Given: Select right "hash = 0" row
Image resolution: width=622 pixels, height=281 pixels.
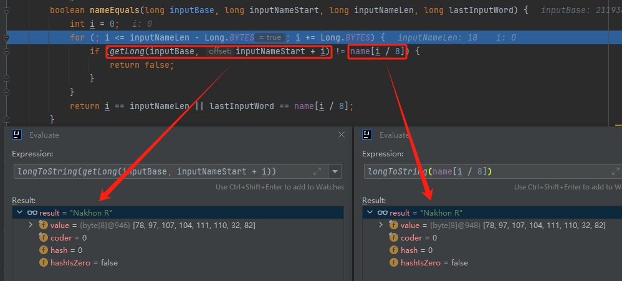Looking at the screenshot, I should coord(492,250).
